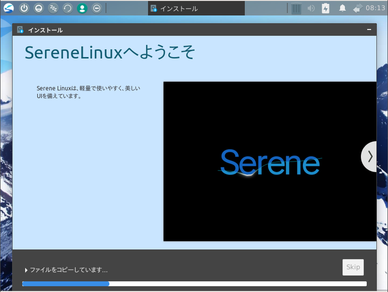Click the Serene Linuxは、軽量で description text

[89, 92]
